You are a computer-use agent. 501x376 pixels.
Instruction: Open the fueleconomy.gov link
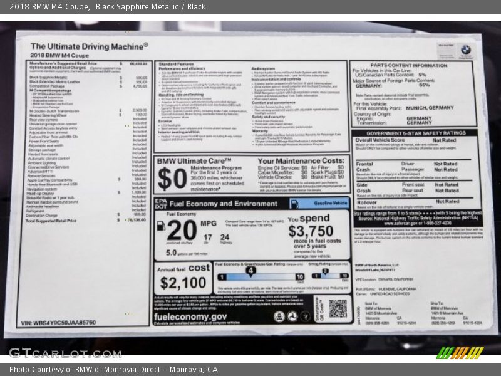[x=190, y=317]
